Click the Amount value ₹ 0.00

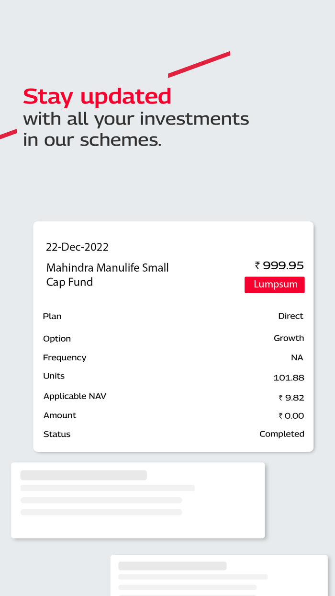[x=292, y=415]
